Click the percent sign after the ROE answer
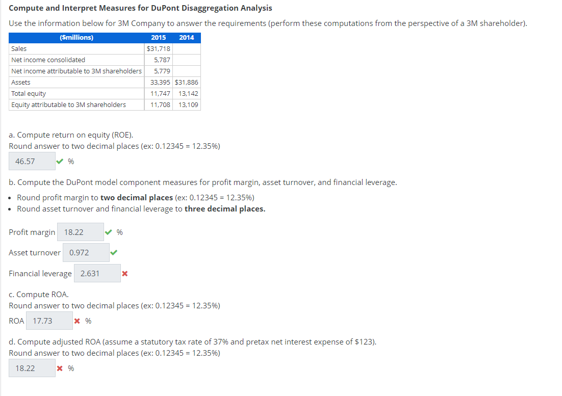562x396 pixels. click(x=70, y=161)
